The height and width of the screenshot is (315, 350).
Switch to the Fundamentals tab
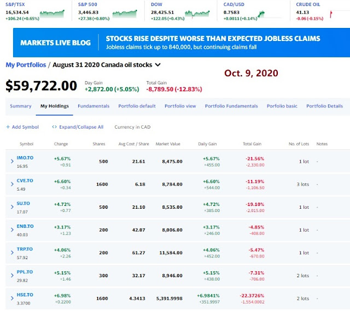pos(94,106)
